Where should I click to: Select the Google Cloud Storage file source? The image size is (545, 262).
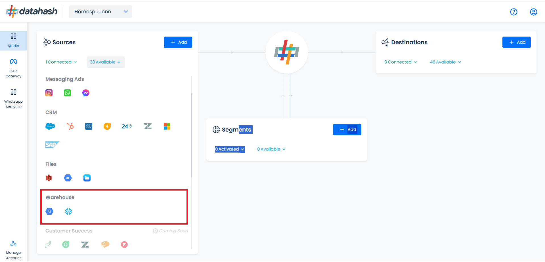[x=68, y=178]
